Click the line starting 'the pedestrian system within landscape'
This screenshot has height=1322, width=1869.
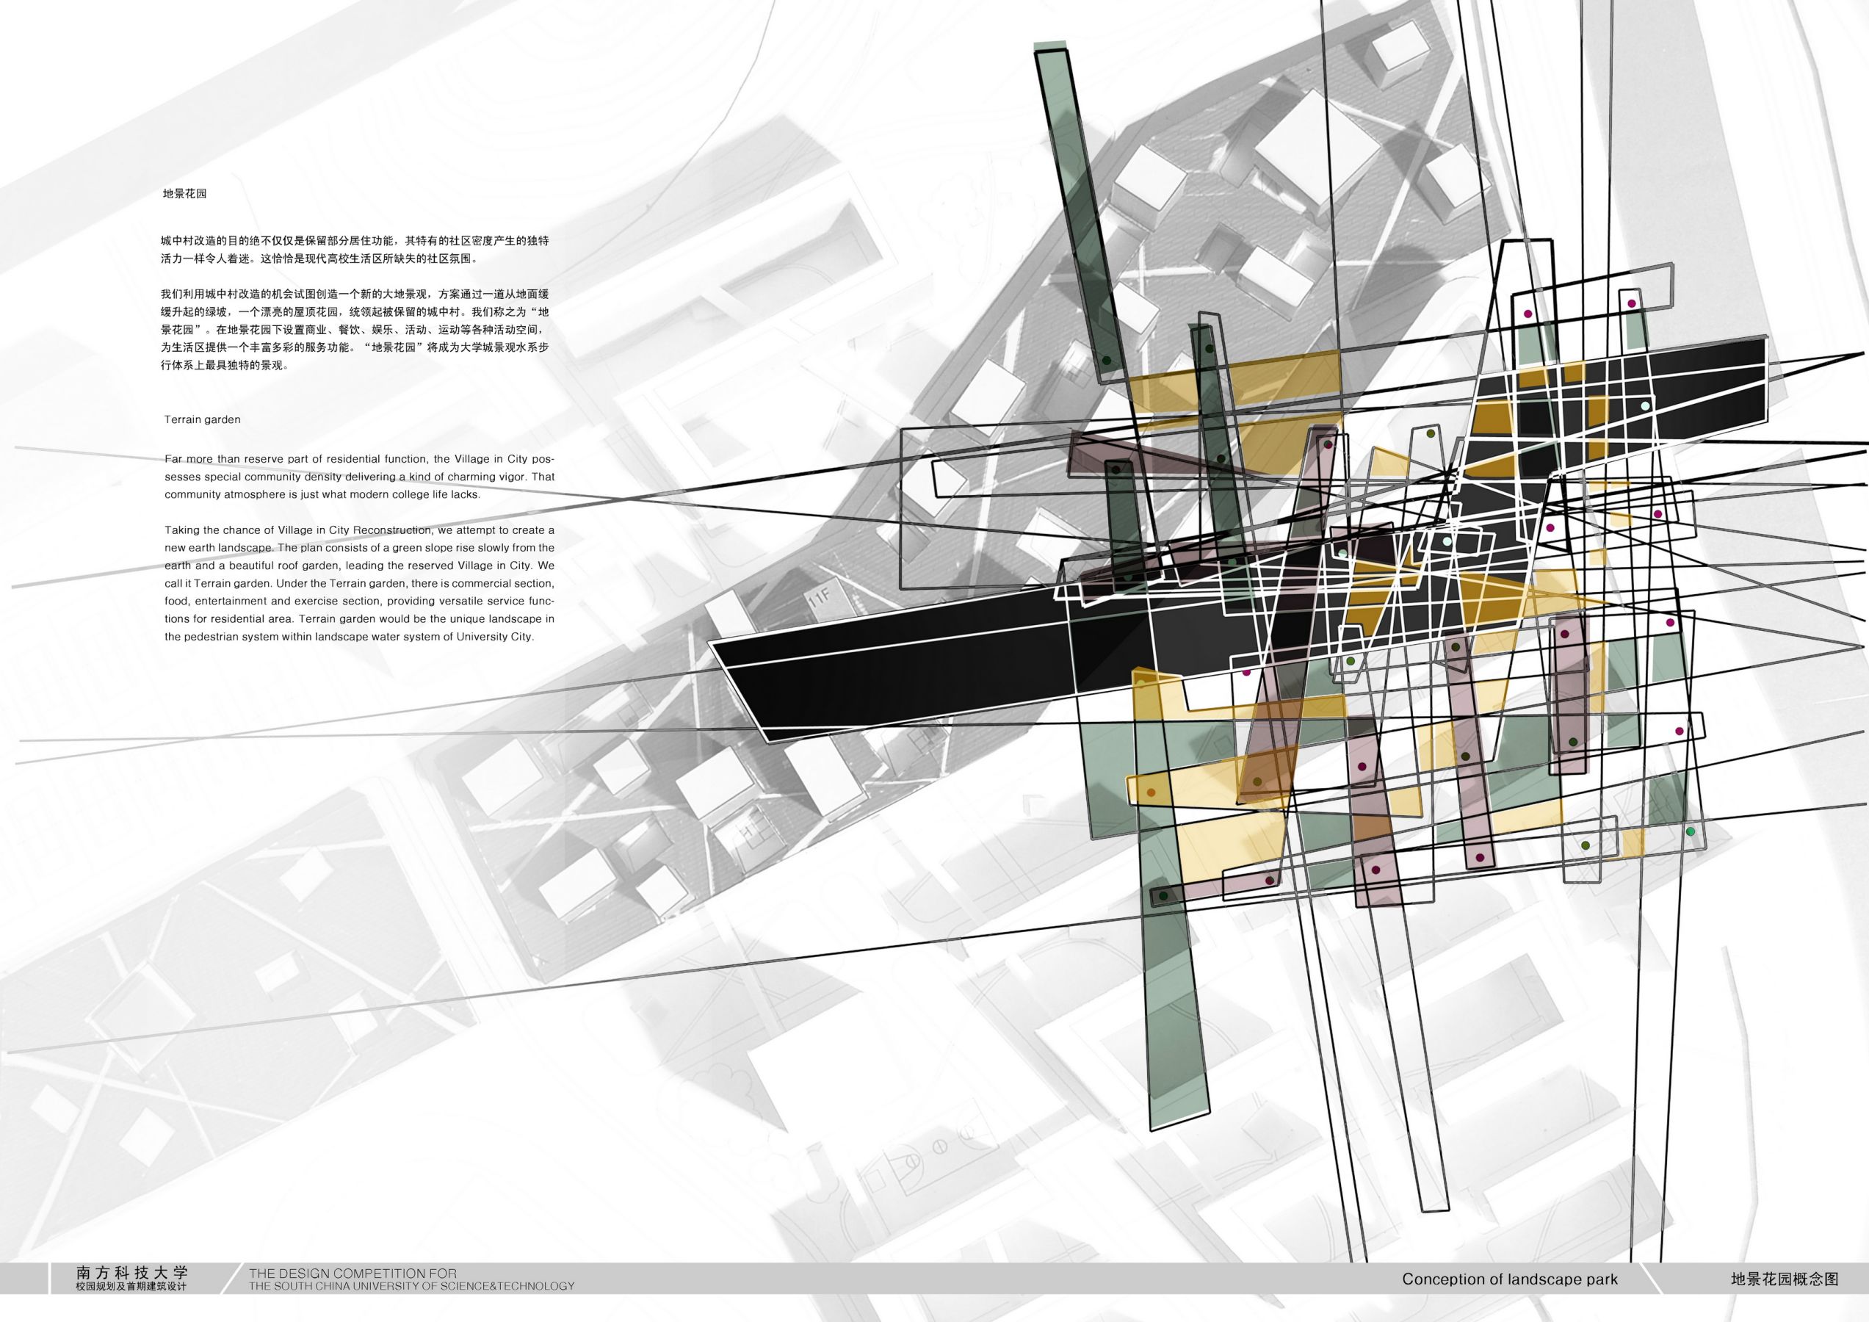point(350,637)
